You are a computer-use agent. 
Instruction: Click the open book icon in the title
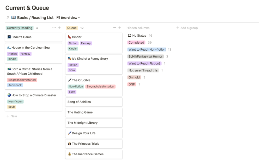(x=14, y=18)
